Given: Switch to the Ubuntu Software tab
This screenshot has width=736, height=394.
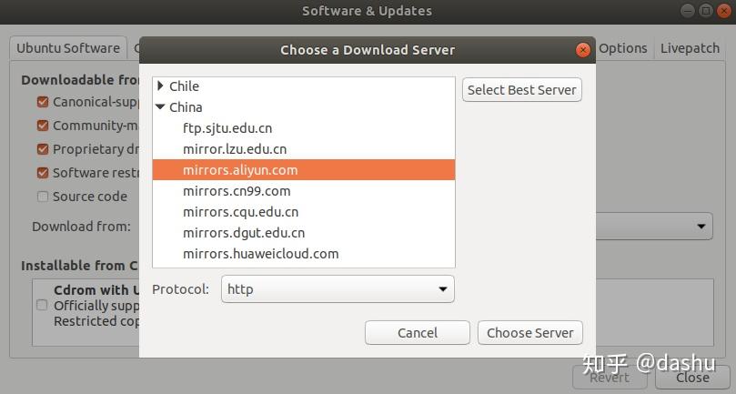Looking at the screenshot, I should tap(68, 48).
